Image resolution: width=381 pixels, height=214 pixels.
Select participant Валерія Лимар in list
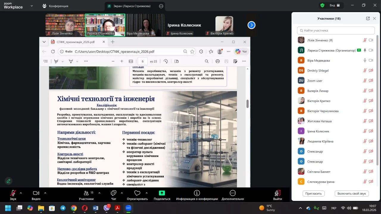[x=336, y=91]
